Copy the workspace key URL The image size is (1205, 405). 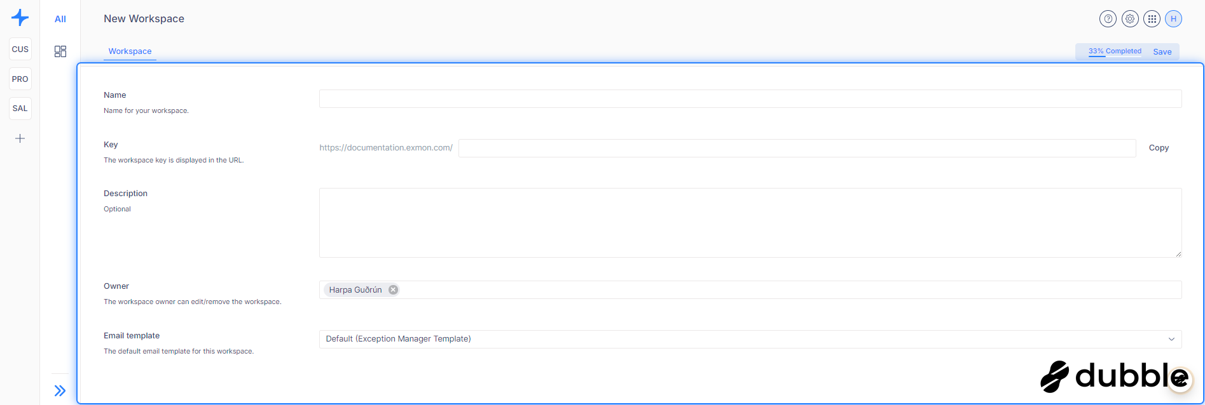(1159, 148)
